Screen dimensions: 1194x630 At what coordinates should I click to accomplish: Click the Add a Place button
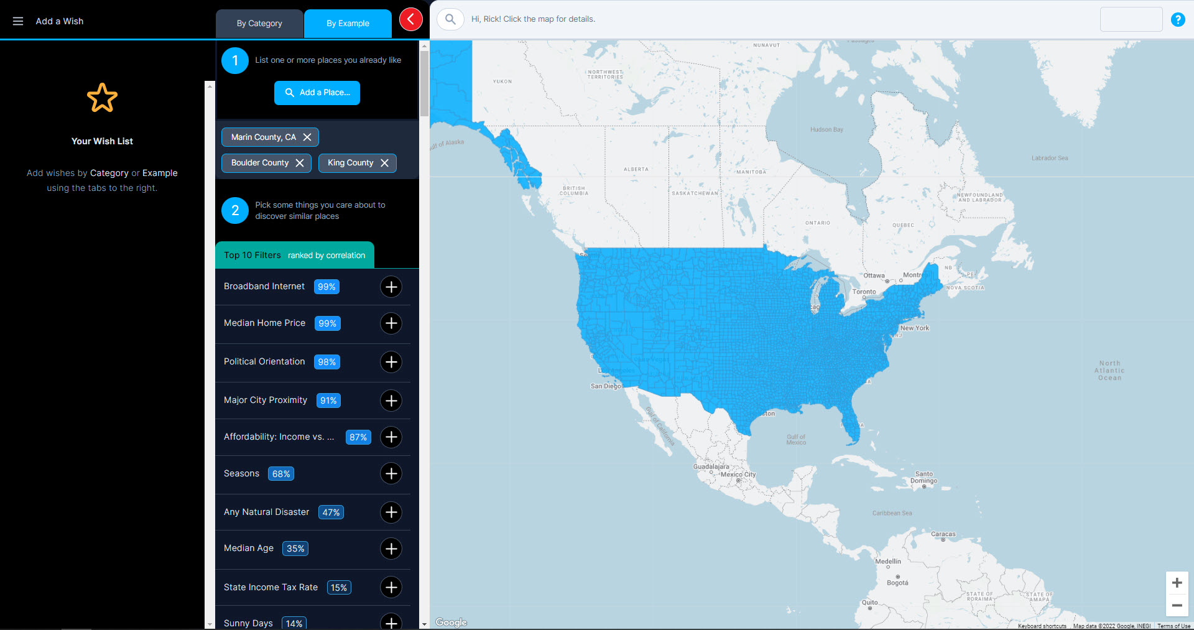click(317, 93)
